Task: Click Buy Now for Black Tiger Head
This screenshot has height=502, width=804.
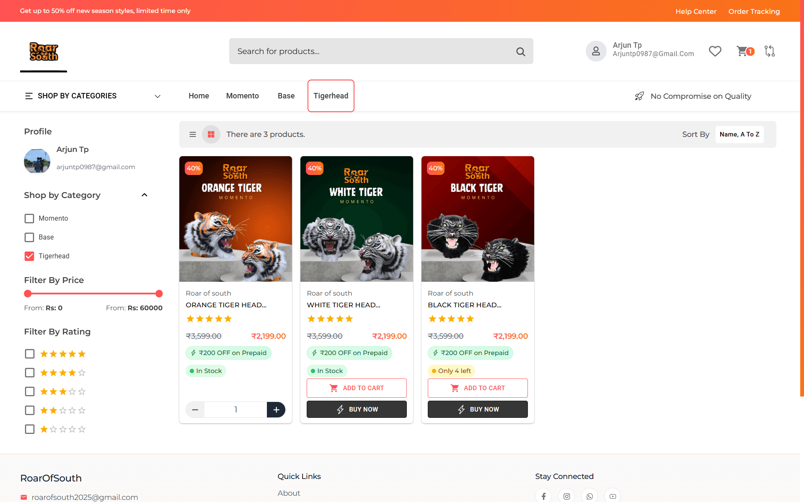Action: pyautogui.click(x=478, y=409)
